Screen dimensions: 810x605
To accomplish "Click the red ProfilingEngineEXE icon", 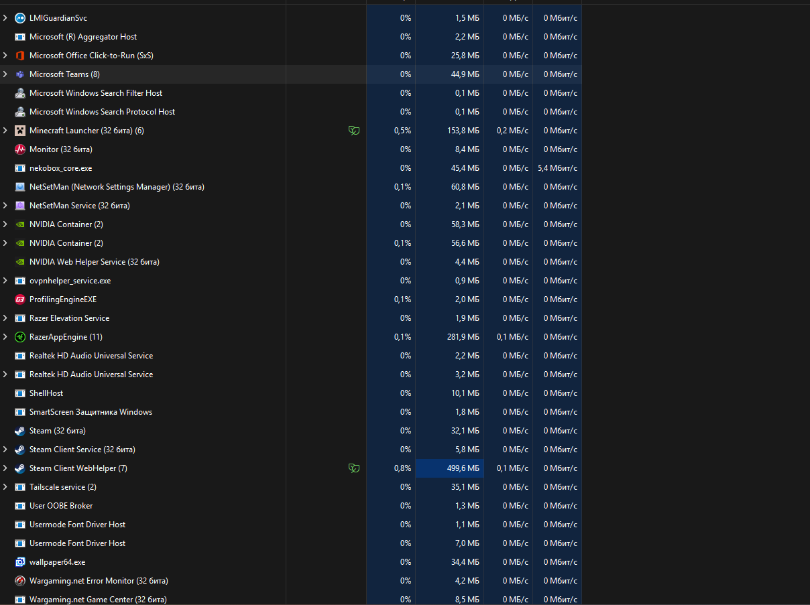I will [20, 299].
